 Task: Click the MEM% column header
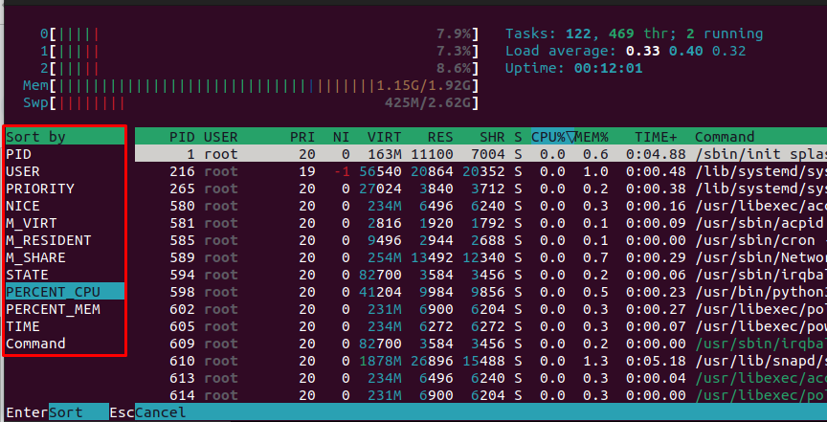[x=592, y=137]
